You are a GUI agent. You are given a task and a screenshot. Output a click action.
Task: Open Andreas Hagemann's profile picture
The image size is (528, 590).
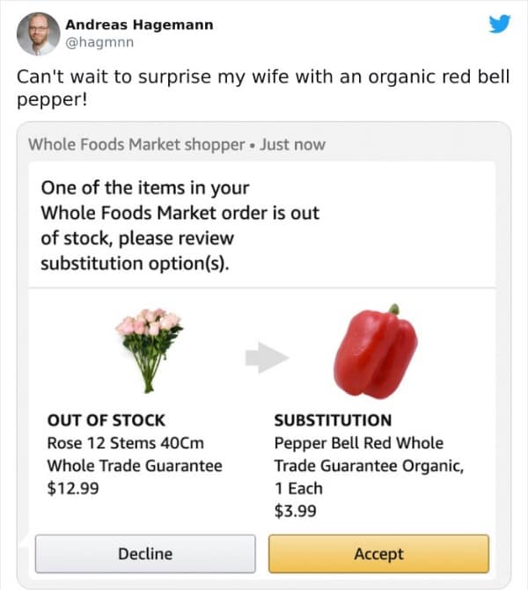tap(38, 33)
